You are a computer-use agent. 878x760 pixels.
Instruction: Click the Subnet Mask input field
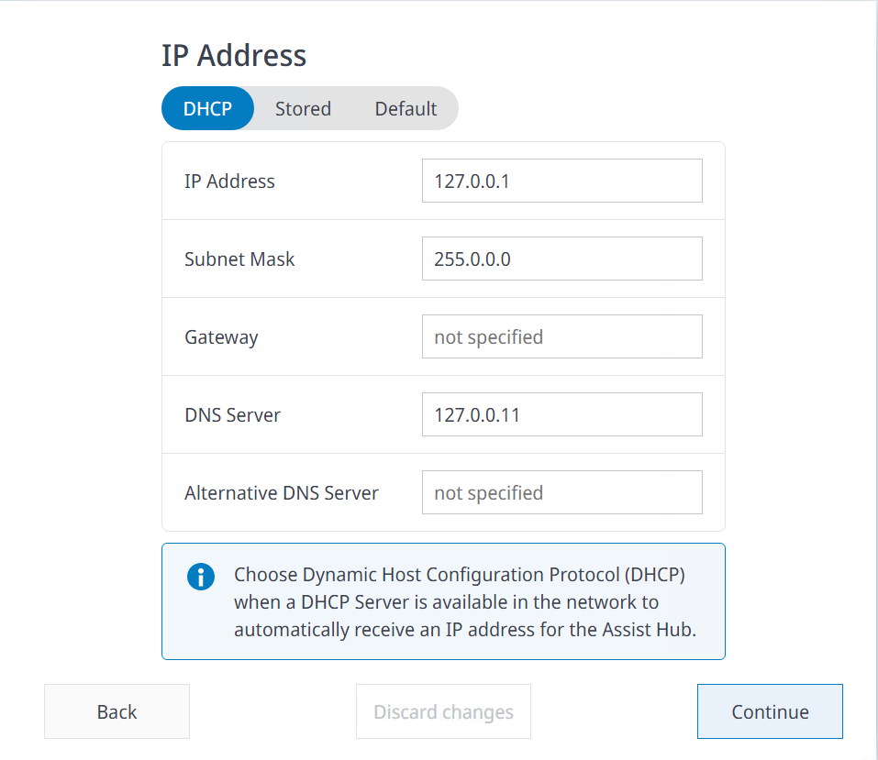point(561,259)
